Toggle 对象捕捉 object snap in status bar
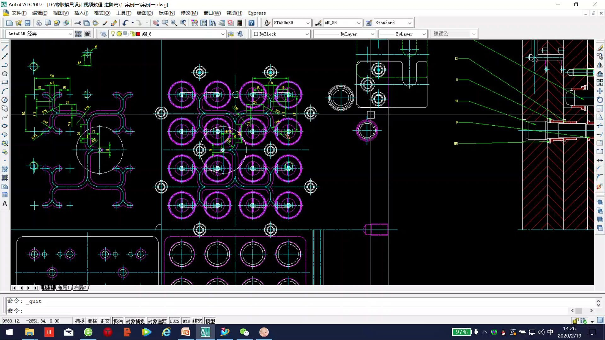 click(x=135, y=321)
